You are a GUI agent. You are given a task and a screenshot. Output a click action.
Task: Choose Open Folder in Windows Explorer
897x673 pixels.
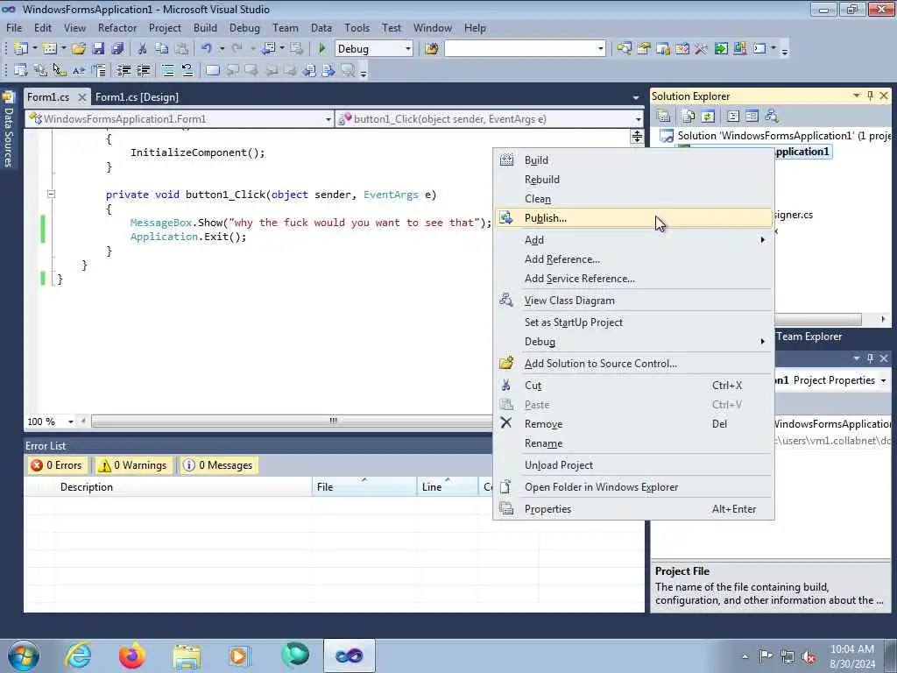(x=633, y=487)
